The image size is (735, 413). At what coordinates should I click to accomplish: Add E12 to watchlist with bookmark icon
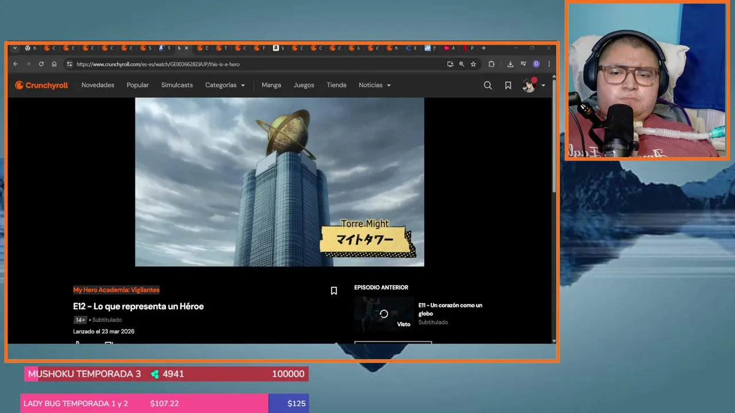[x=334, y=291]
